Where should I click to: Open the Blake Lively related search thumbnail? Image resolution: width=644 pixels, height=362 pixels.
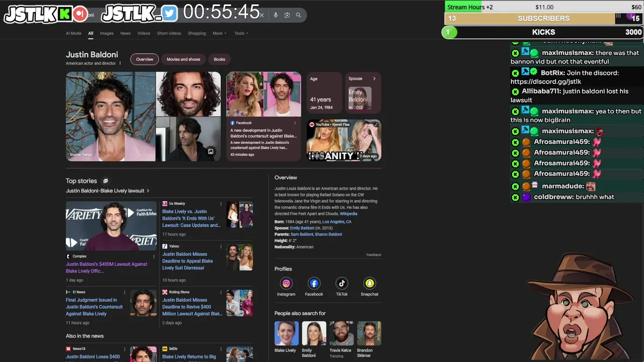pyautogui.click(x=286, y=333)
